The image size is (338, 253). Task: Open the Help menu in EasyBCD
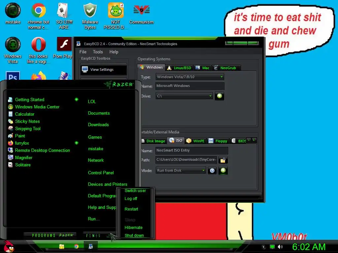114,52
